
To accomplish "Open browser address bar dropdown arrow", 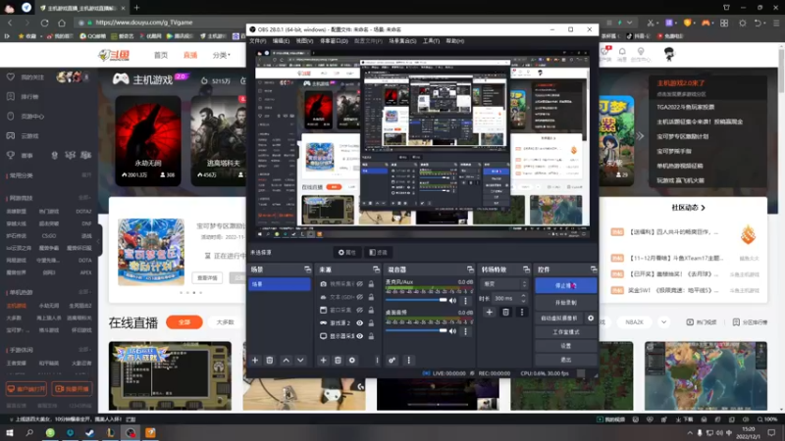I will pyautogui.click(x=629, y=23).
